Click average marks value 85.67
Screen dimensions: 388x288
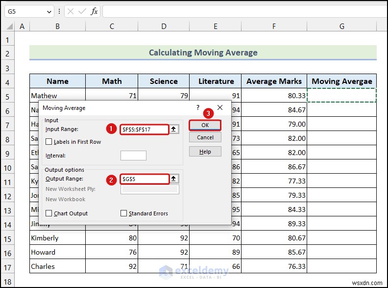click(x=274, y=252)
